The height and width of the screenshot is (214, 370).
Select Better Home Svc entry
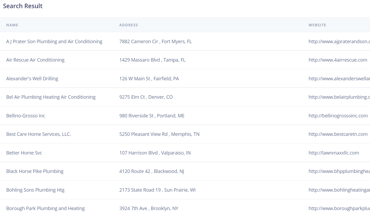coord(24,153)
